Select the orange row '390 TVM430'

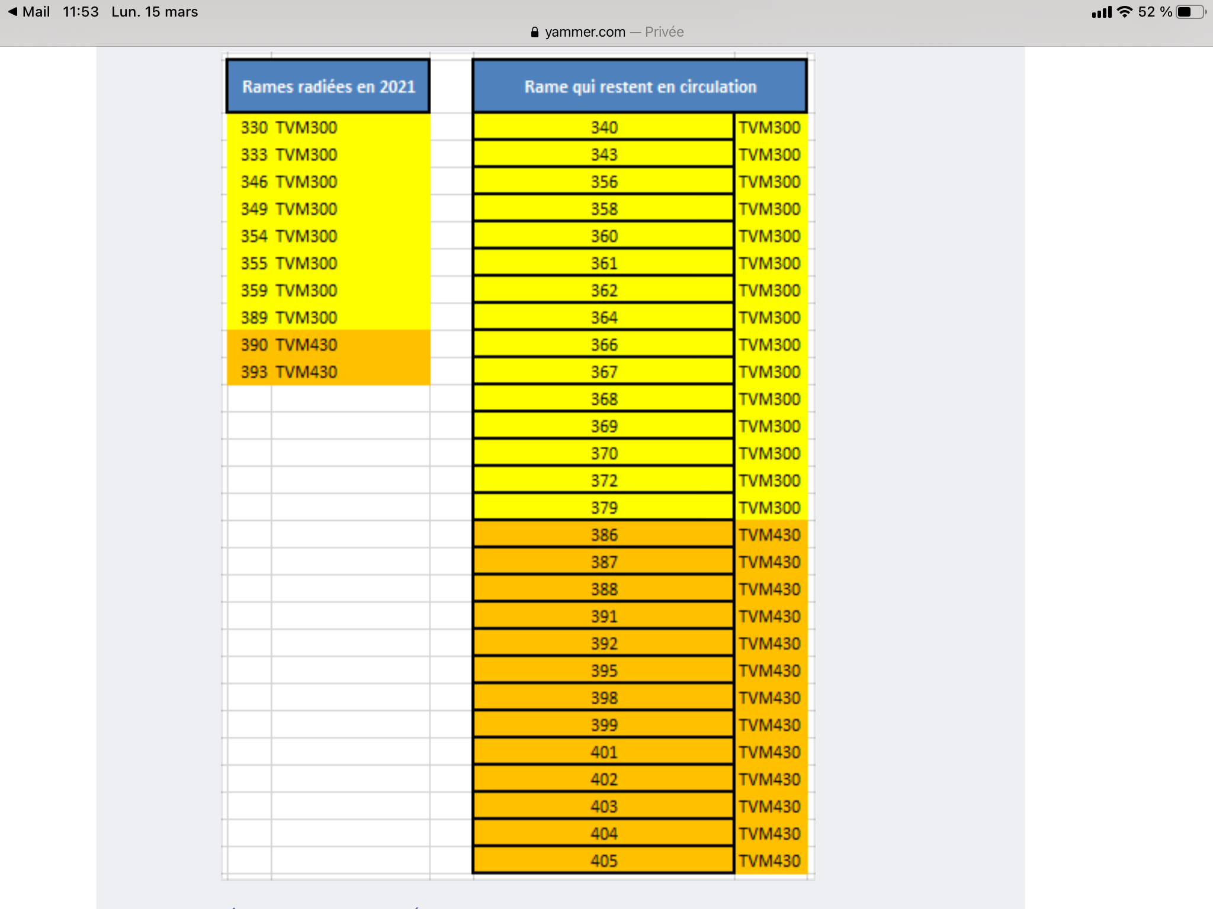click(289, 344)
